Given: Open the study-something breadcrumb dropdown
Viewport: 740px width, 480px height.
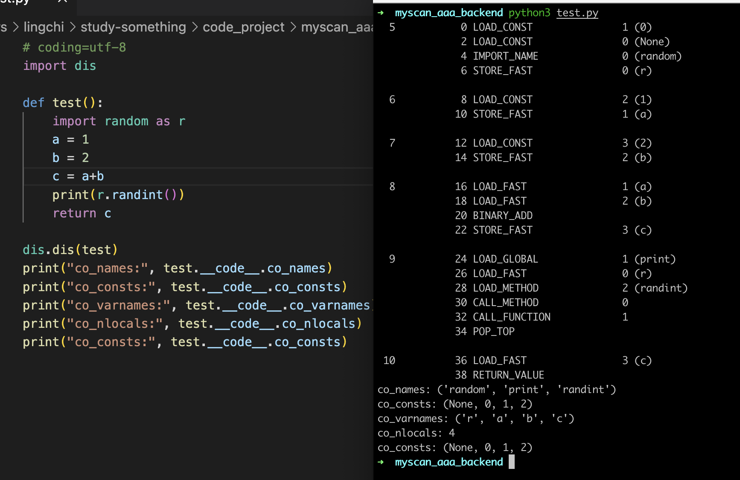Looking at the screenshot, I should [x=133, y=27].
